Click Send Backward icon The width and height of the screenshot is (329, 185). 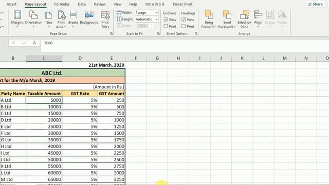[x=227, y=15]
